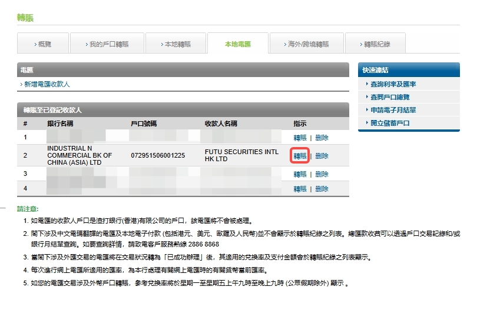View the 轉賬紀錄 tab
Image resolution: width=500 pixels, height=310 pixels.
(375, 44)
